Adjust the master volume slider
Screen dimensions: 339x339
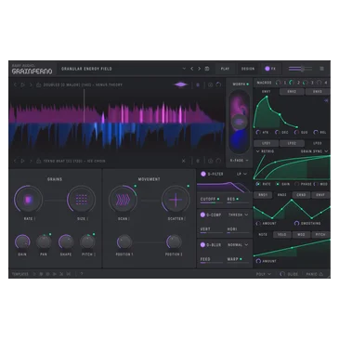tap(300, 69)
